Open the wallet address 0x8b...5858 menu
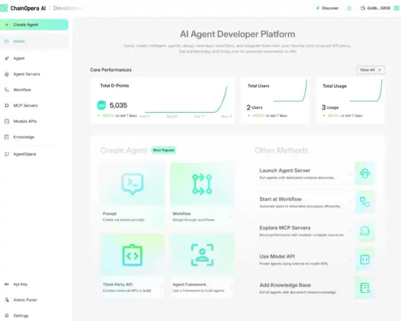Viewport: 401px width, 321px height. [x=375, y=8]
